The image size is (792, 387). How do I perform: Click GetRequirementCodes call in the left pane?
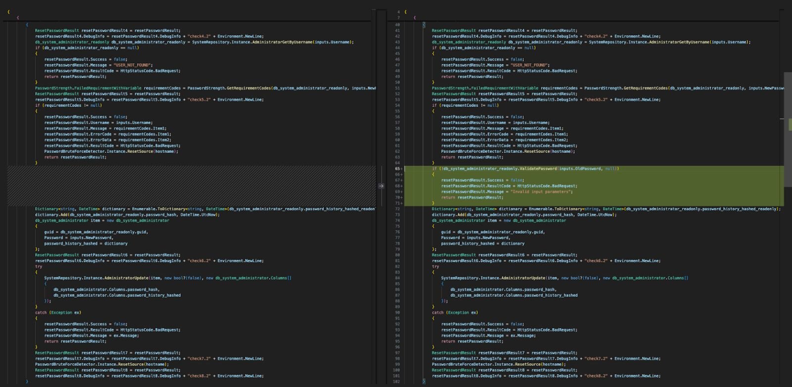click(248, 88)
